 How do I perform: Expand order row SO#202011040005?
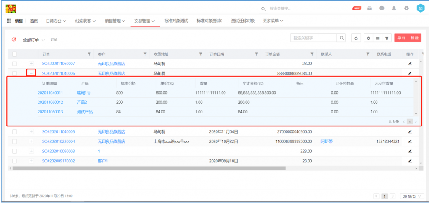click(31, 131)
